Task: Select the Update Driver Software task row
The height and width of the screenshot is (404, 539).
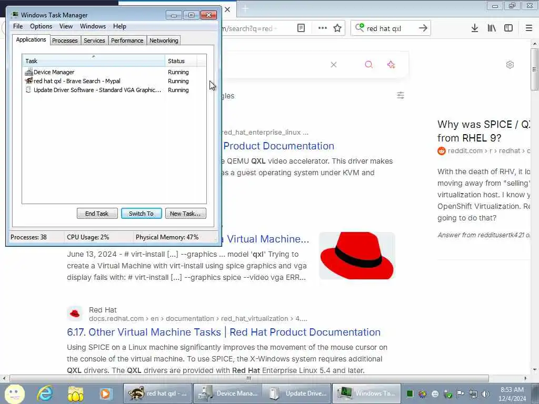Action: tap(106, 90)
